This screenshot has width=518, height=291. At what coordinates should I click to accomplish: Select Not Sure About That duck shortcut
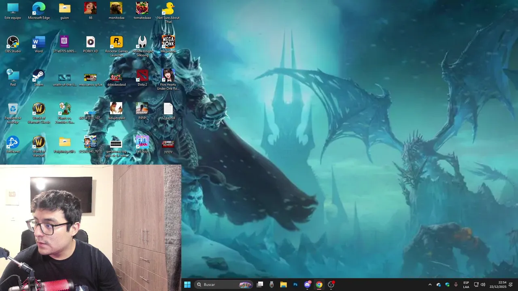coord(168,13)
